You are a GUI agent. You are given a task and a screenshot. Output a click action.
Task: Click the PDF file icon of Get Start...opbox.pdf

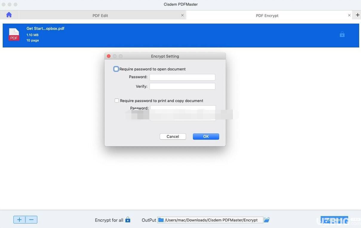point(14,34)
